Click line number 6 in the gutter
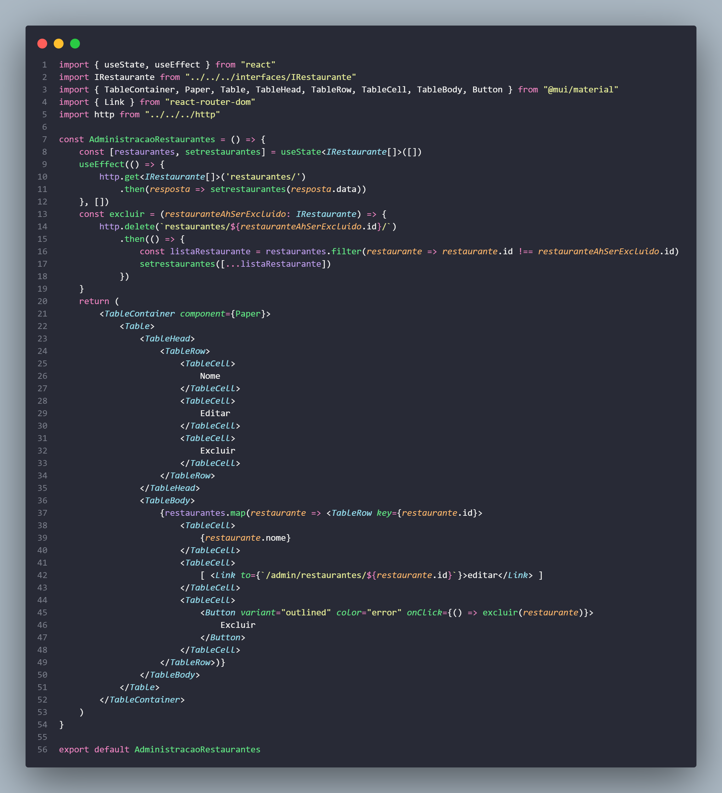This screenshot has width=722, height=793. 45,127
